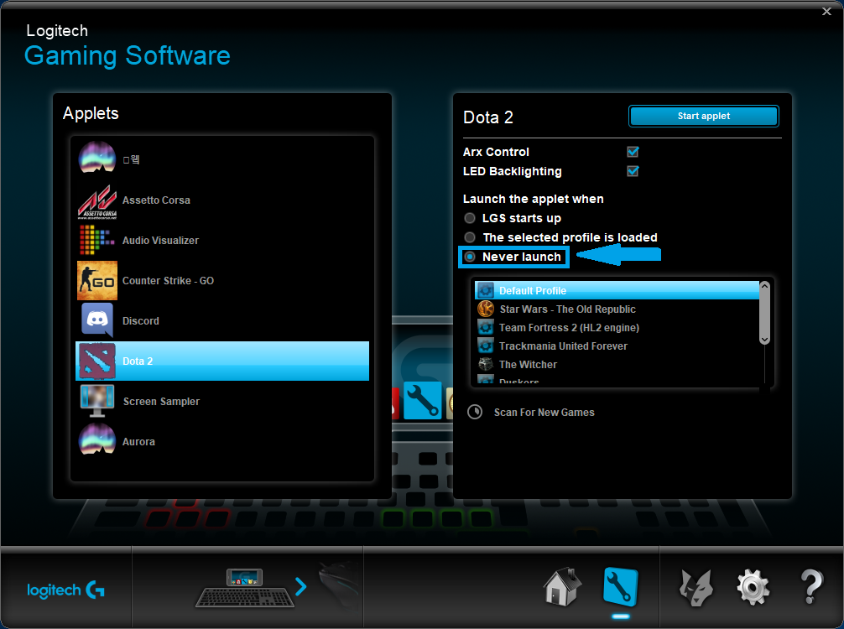Screen dimensions: 844x629
Task: Choose the Audio Visualizer applet icon
Action: (x=96, y=240)
